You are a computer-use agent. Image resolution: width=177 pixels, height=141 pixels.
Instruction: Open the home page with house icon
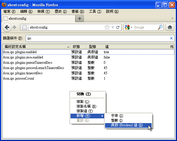pyautogui.click(x=170, y=27)
